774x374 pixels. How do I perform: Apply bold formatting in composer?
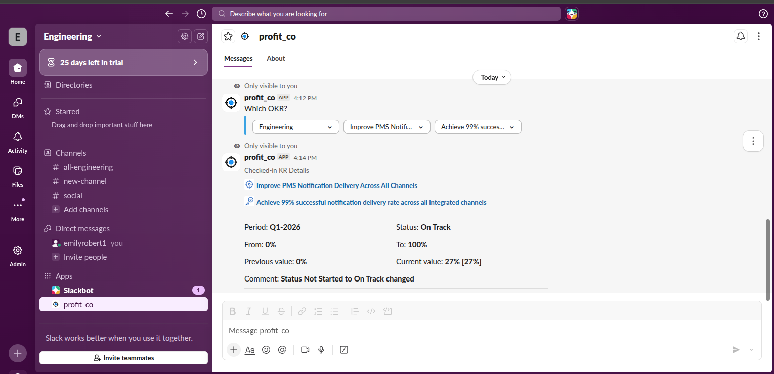[233, 311]
